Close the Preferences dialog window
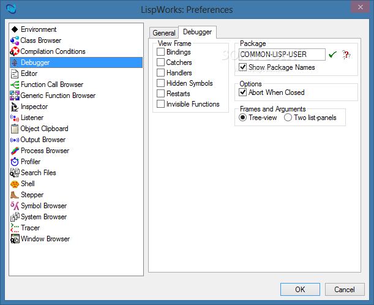 (x=360, y=7)
